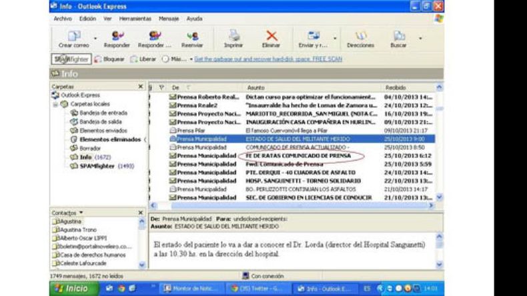This screenshot has width=527, height=296.
Task: Block sender with Bloquear icon
Action: click(x=109, y=59)
